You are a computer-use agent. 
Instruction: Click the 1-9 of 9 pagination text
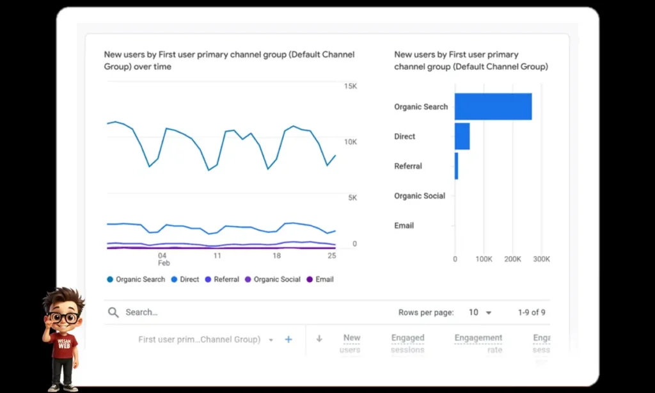click(531, 312)
